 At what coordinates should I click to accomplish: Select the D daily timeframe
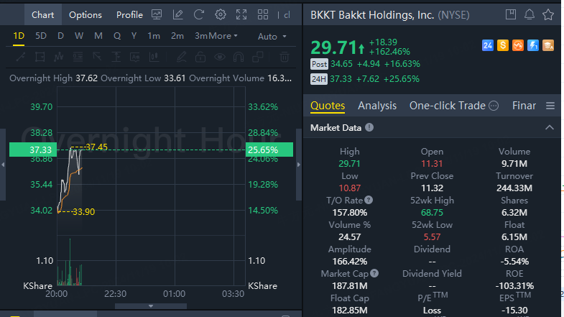[60, 36]
